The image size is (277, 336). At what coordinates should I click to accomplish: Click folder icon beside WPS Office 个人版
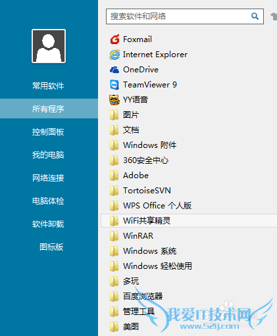click(x=114, y=206)
